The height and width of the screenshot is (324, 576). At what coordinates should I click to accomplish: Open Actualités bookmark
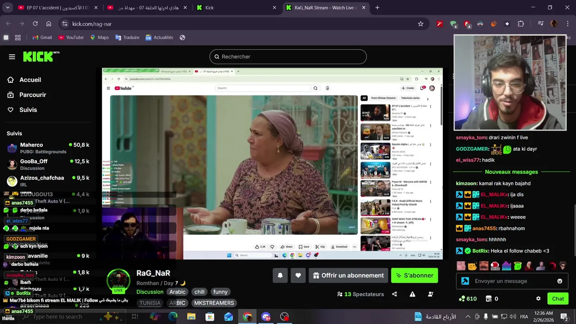(159, 37)
